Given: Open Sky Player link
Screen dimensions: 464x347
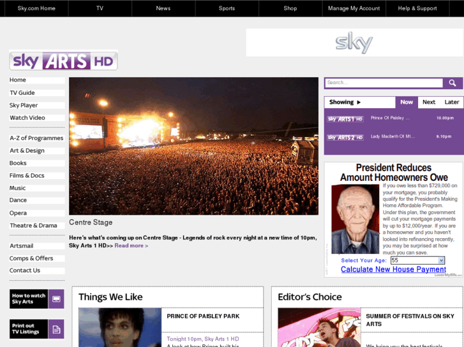Looking at the screenshot, I should (x=36, y=105).
